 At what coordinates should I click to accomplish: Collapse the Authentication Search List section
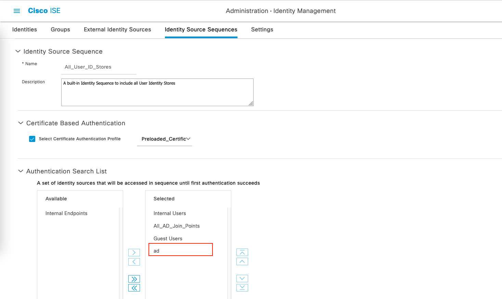21,171
